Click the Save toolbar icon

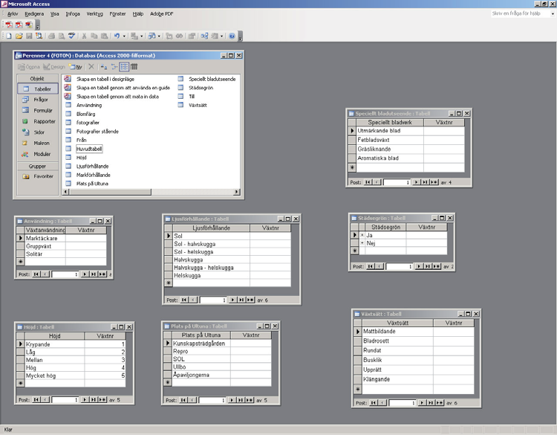click(29, 36)
